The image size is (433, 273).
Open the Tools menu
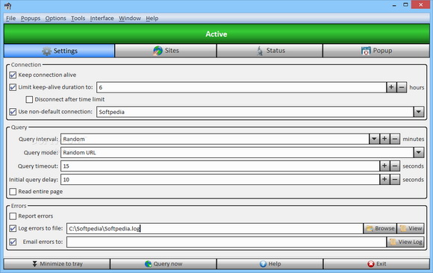coord(78,18)
